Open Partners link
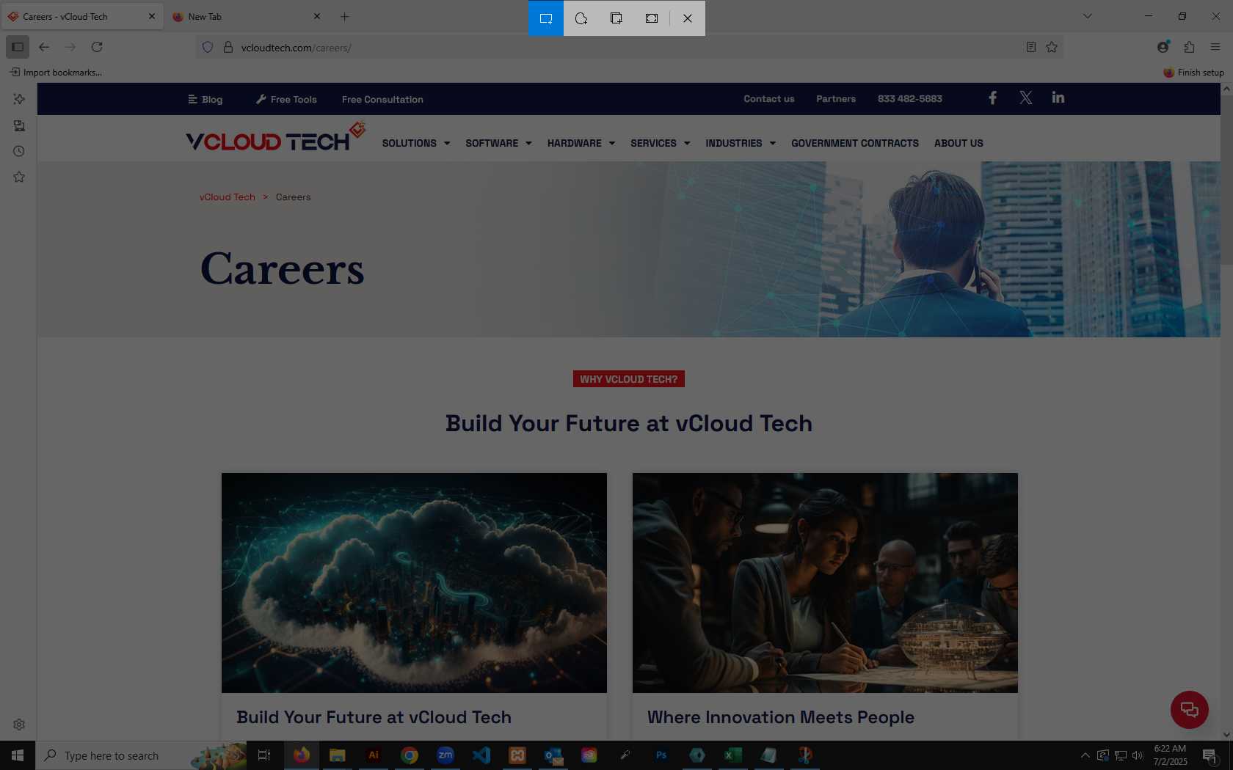 click(836, 98)
